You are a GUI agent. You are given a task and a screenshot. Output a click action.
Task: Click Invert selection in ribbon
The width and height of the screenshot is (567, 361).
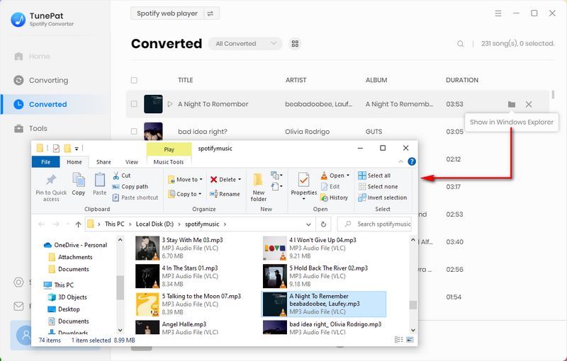pos(383,197)
